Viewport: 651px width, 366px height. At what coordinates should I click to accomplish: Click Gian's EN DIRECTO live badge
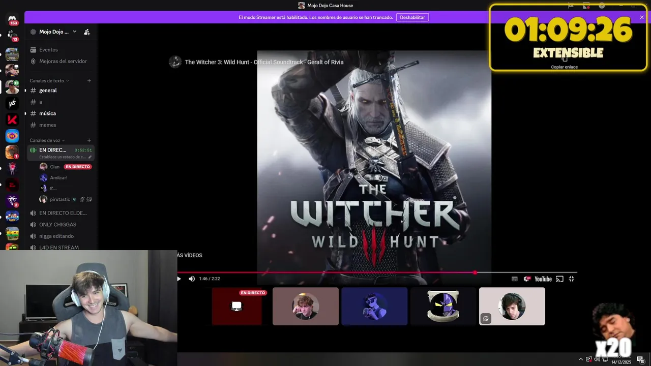coord(78,167)
